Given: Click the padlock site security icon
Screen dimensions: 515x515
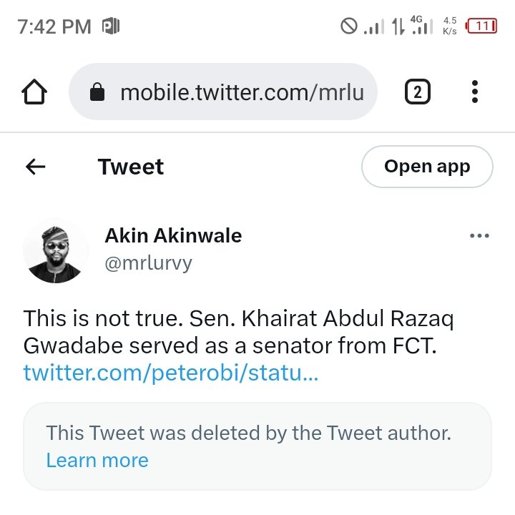Looking at the screenshot, I should tap(97, 92).
